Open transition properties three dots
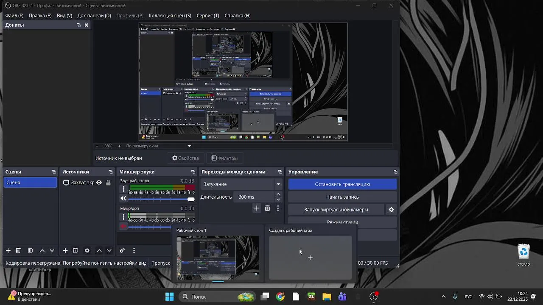The width and height of the screenshot is (543, 305). click(x=278, y=208)
